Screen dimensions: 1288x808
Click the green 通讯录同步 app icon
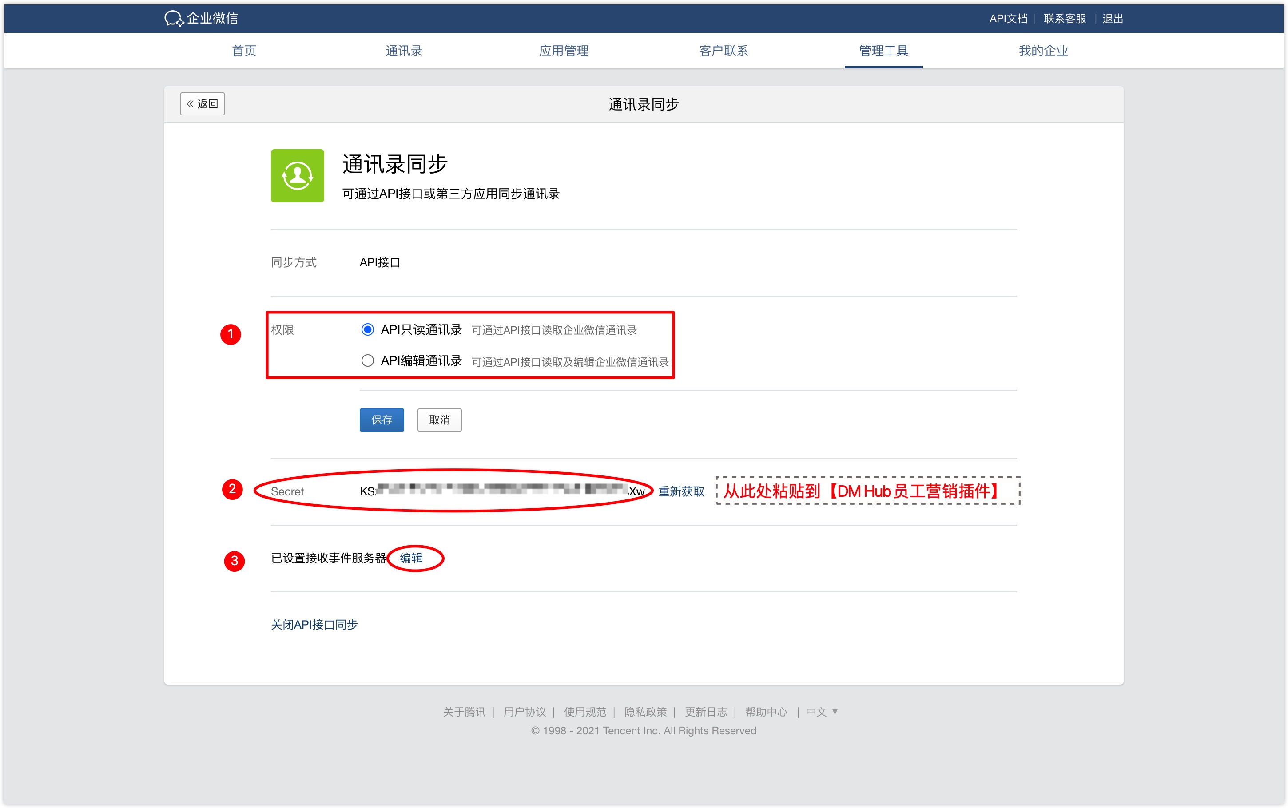pyautogui.click(x=297, y=176)
